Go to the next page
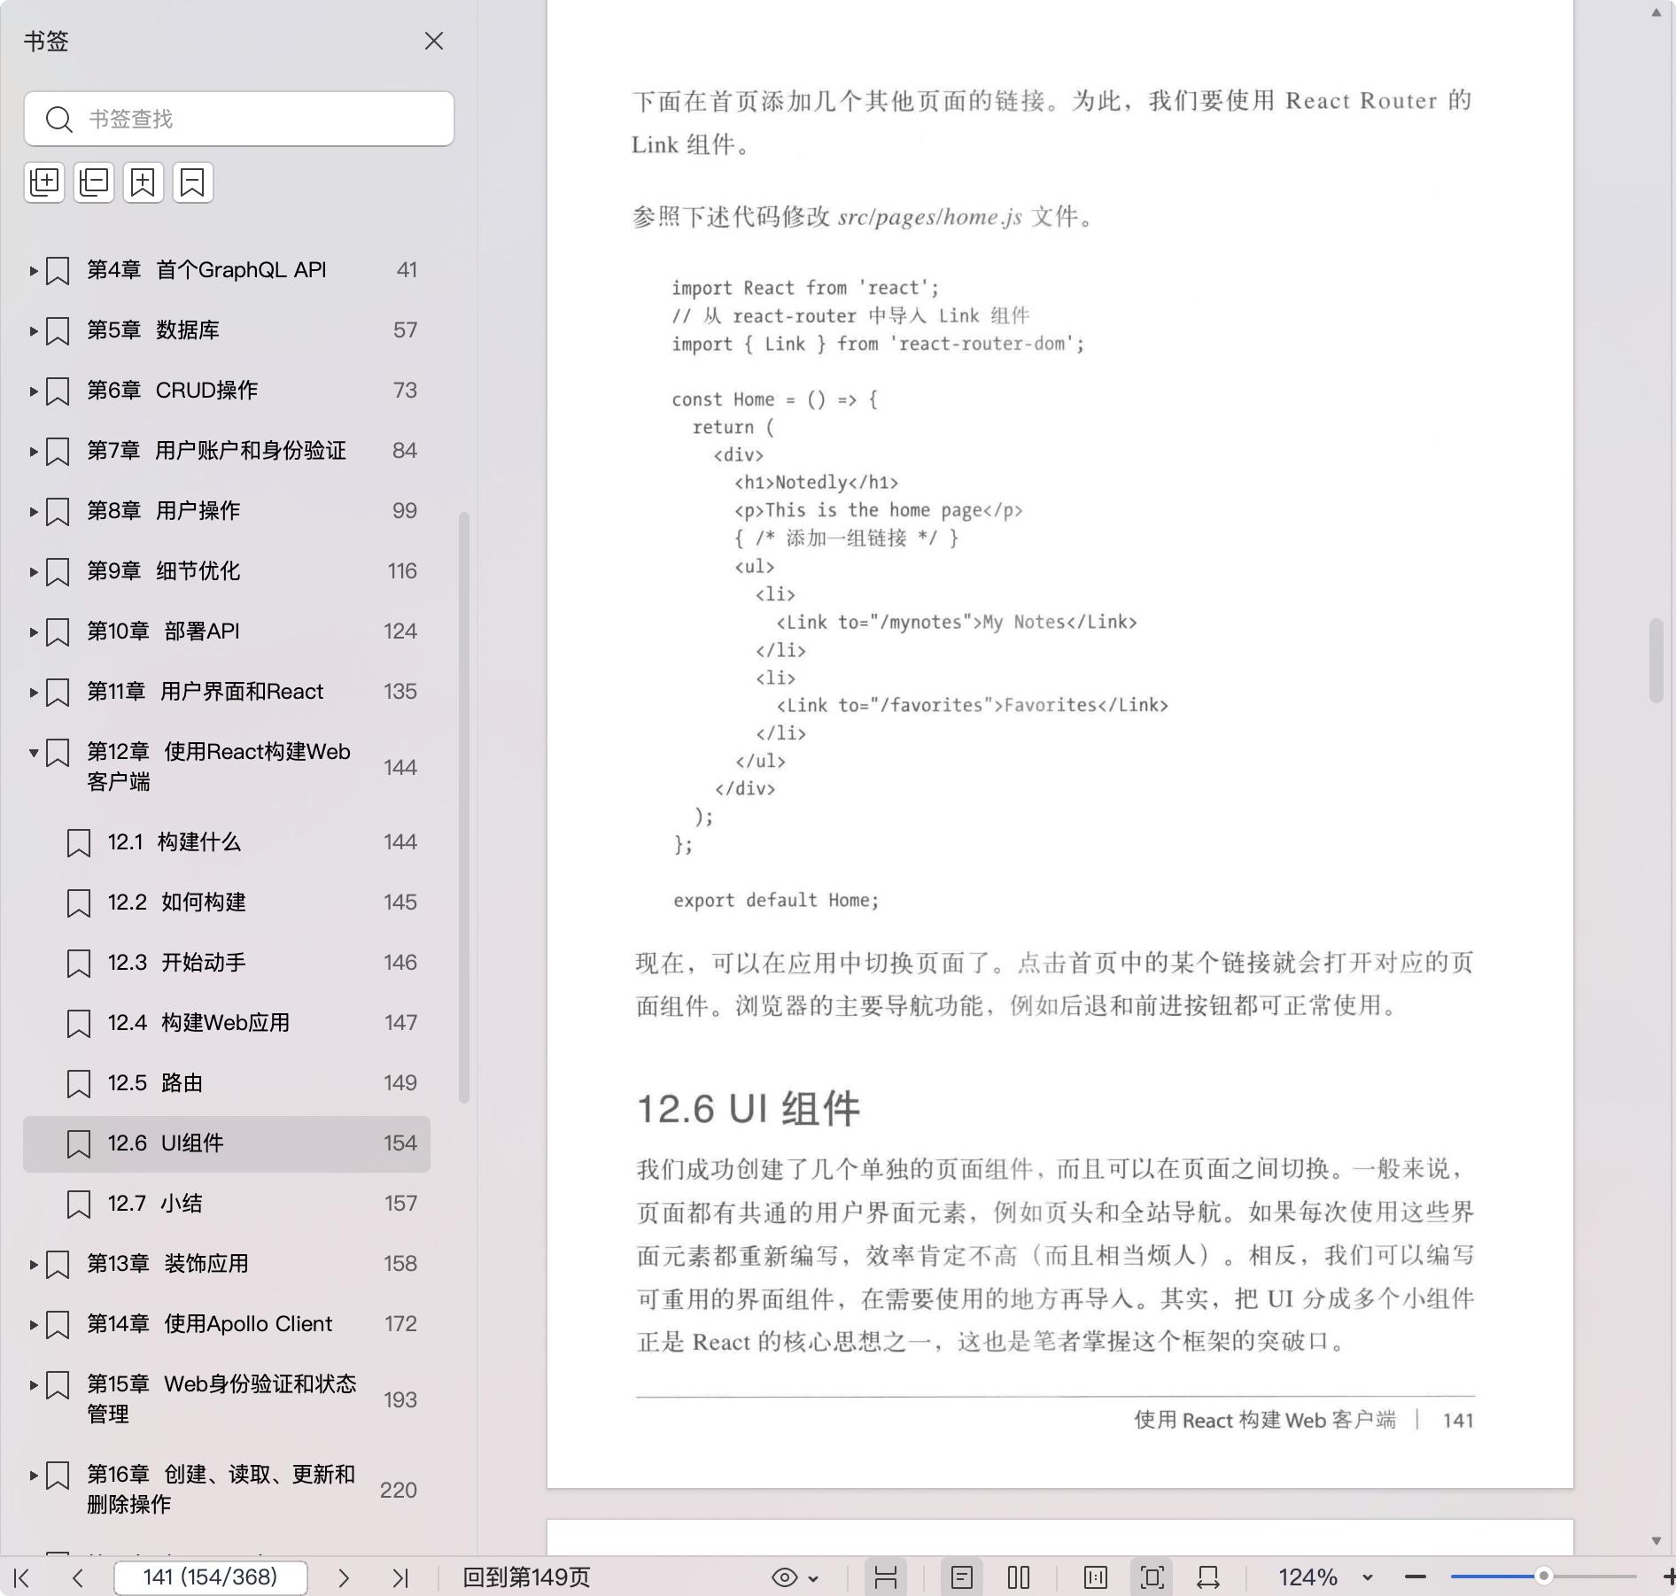Image resolution: width=1676 pixels, height=1596 pixels. point(344,1577)
